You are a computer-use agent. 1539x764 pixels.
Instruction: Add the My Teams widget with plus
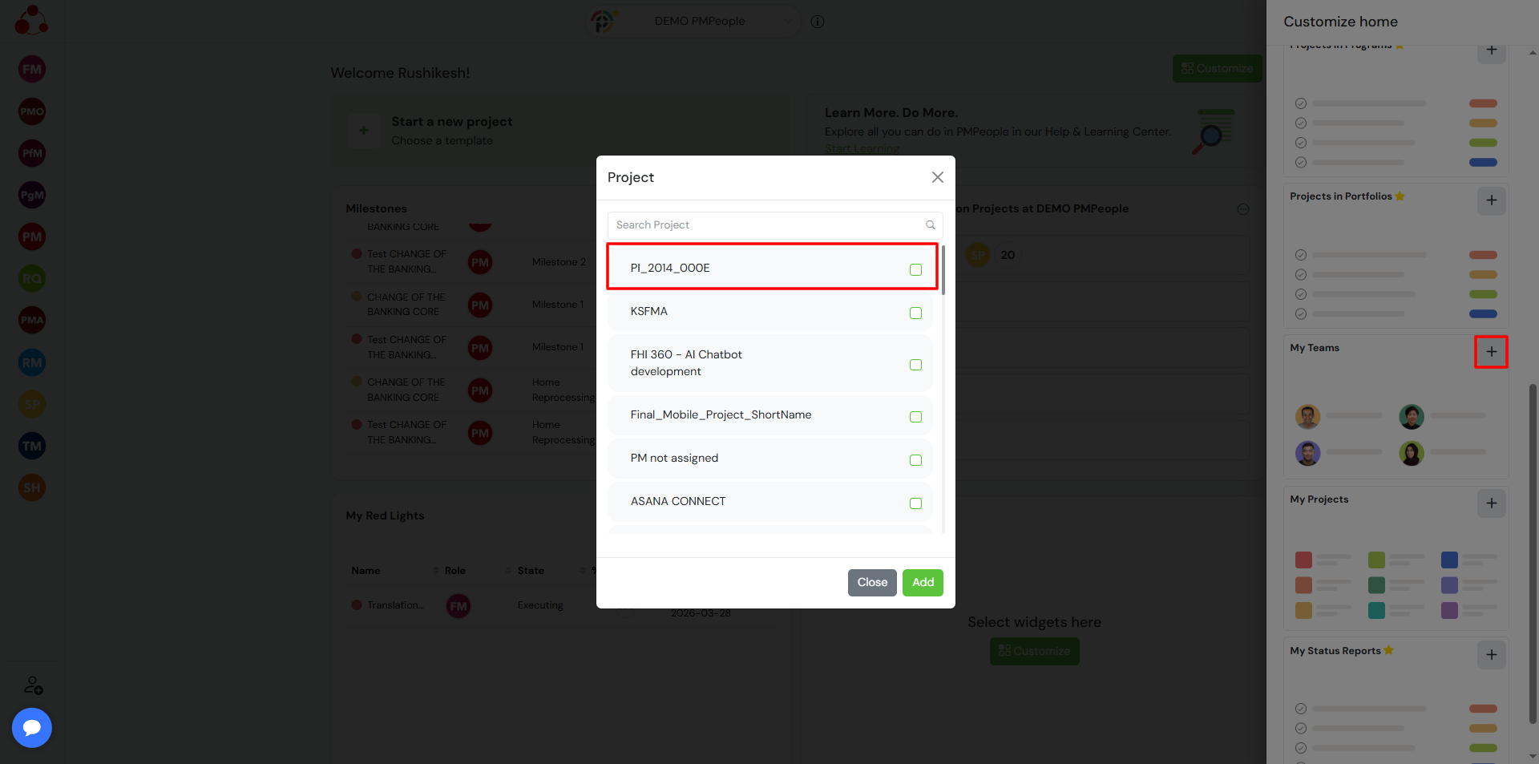coord(1491,352)
